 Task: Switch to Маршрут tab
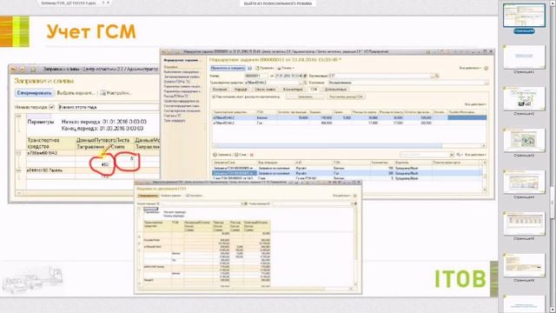(x=241, y=90)
